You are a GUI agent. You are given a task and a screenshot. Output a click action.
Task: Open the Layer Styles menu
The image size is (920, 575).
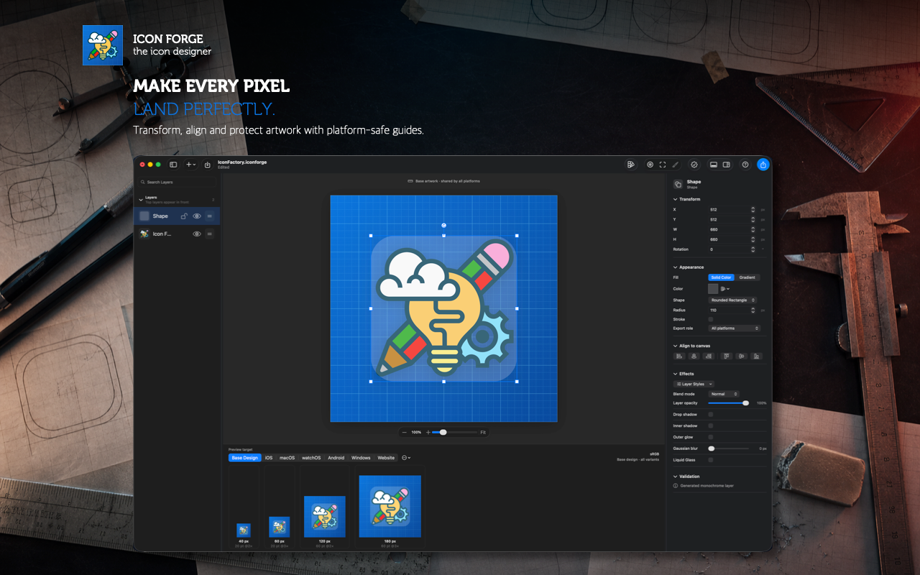pos(694,384)
